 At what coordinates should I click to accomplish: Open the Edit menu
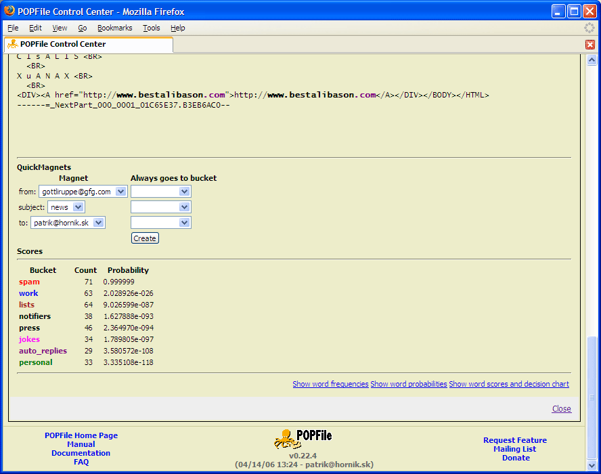(35, 28)
